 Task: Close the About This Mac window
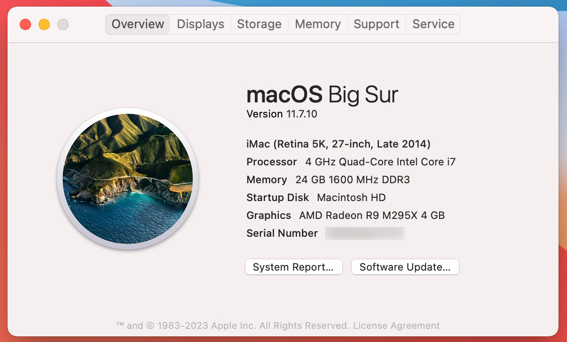25,24
